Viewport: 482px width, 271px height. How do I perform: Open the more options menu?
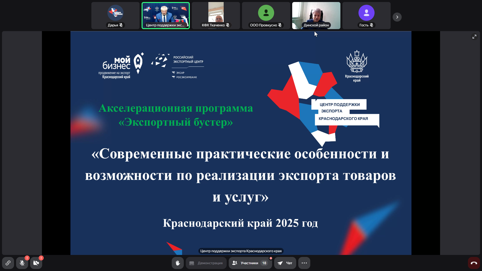(304, 263)
